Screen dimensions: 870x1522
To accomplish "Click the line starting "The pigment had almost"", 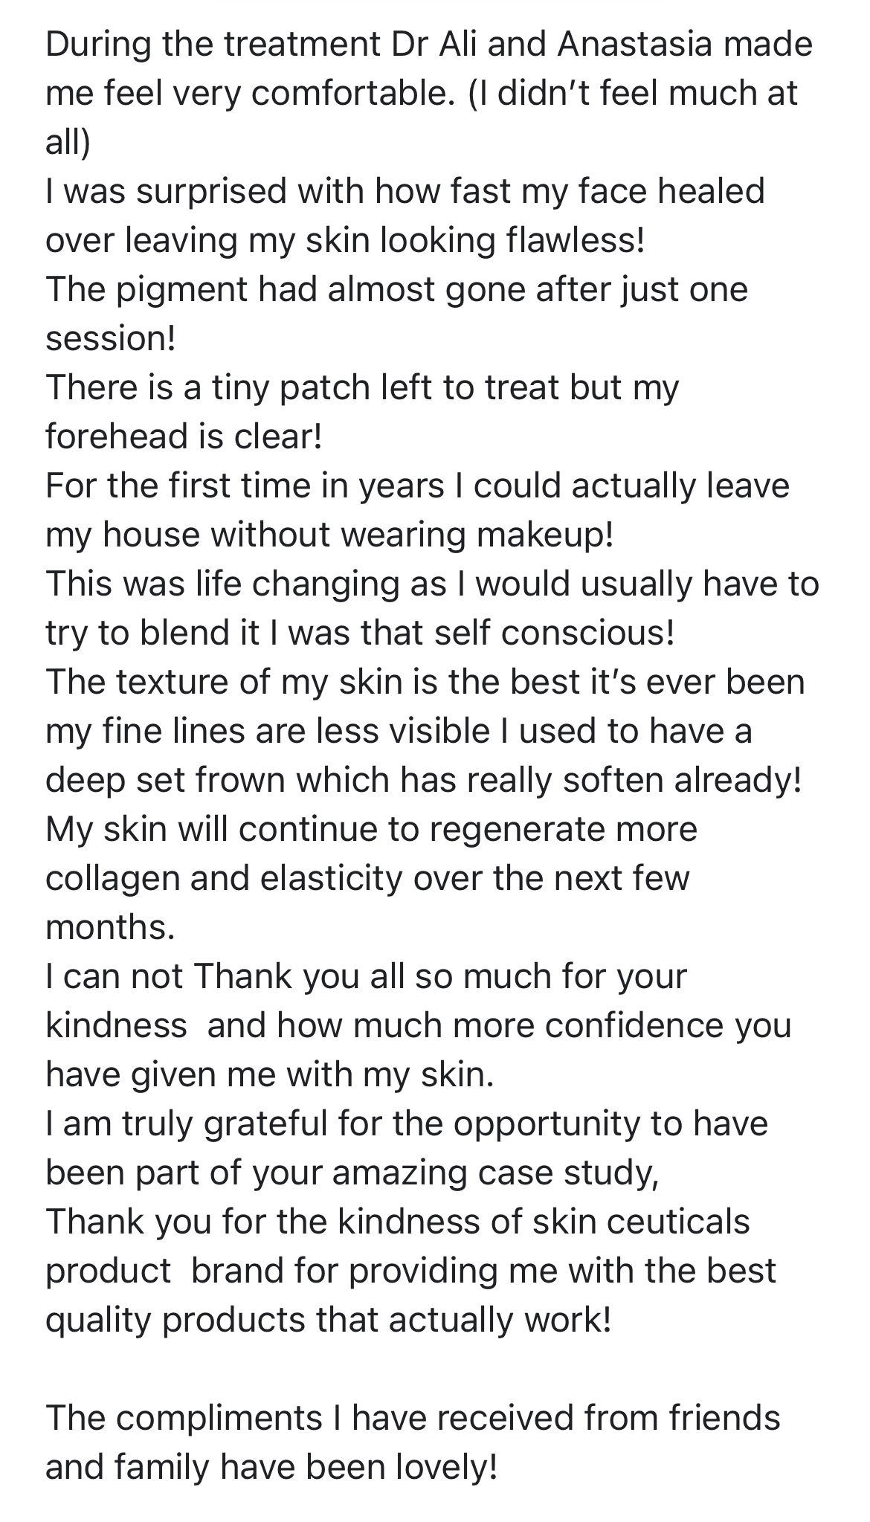I will tap(396, 289).
